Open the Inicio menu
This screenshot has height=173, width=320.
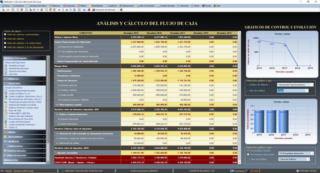[6, 6]
